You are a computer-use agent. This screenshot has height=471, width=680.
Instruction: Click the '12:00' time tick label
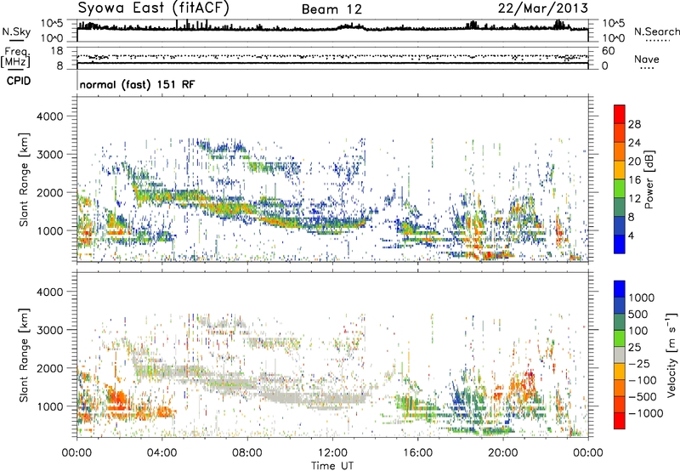332,453
